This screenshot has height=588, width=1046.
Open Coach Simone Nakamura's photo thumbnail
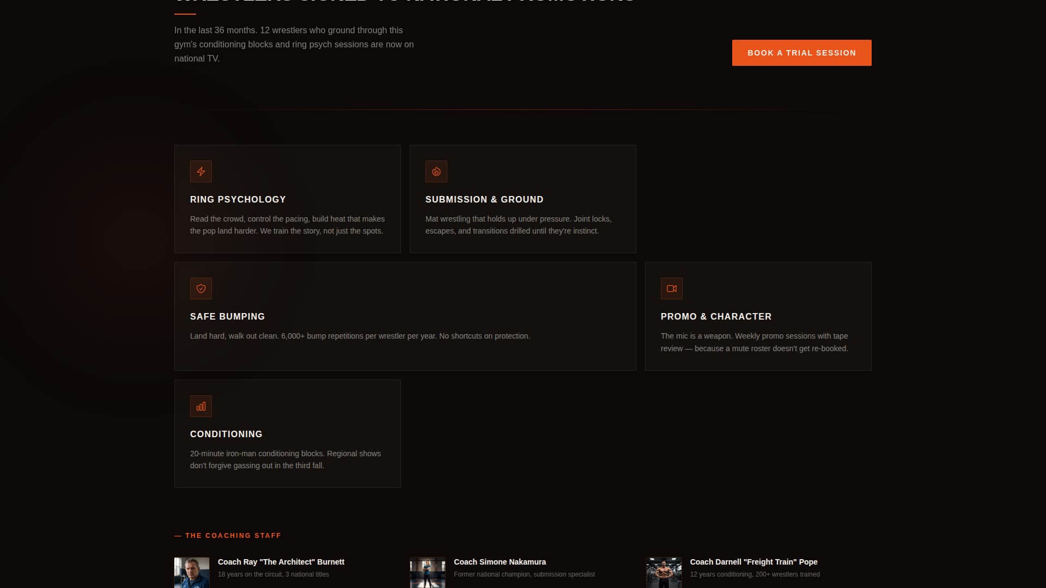point(428,572)
